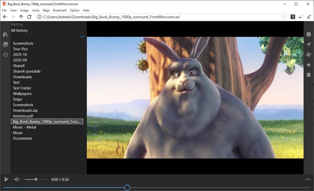Screen dimensions: 314x191
Task: Click the info icon in address bar
Action: click(x=39, y=17)
